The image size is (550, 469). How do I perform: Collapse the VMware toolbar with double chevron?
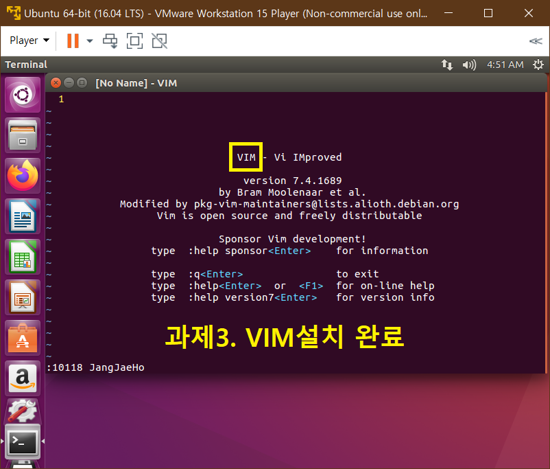536,41
